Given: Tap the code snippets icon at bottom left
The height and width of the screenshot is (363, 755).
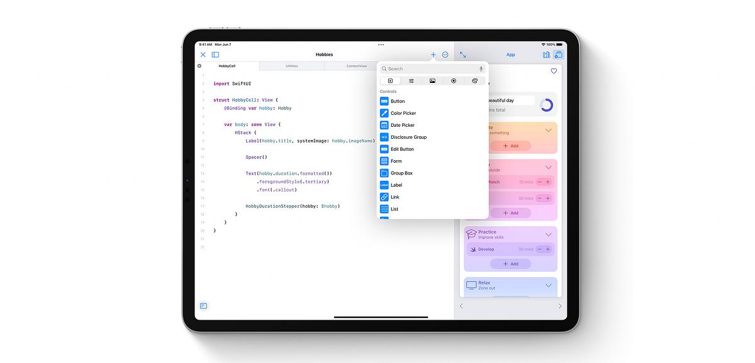Looking at the screenshot, I should point(203,306).
